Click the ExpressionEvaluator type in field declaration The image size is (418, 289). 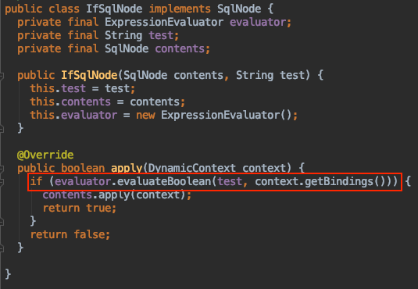[x=164, y=22]
